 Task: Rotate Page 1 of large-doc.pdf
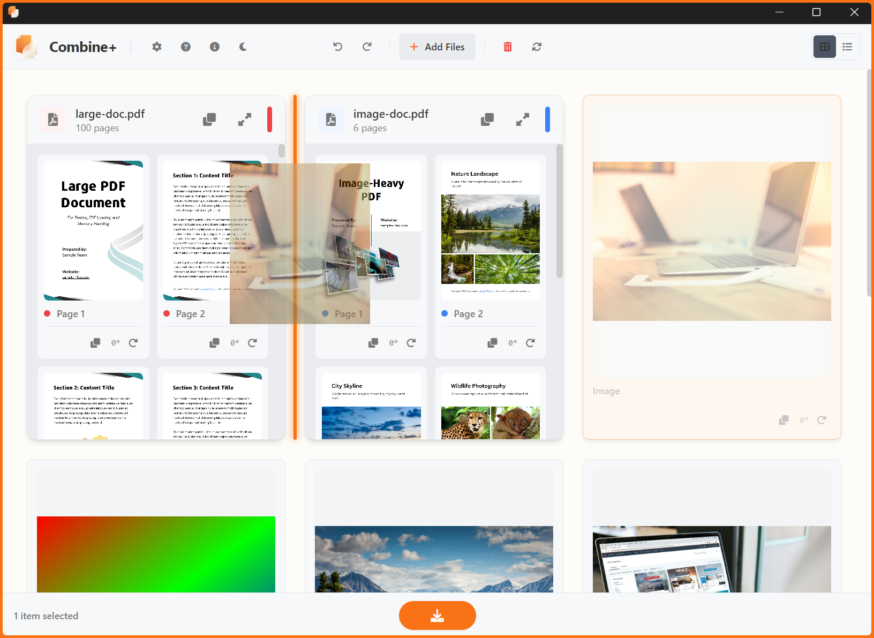[x=133, y=343]
